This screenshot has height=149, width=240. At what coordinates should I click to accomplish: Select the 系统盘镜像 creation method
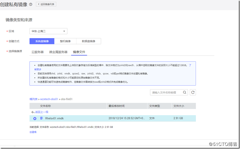tap(42, 41)
